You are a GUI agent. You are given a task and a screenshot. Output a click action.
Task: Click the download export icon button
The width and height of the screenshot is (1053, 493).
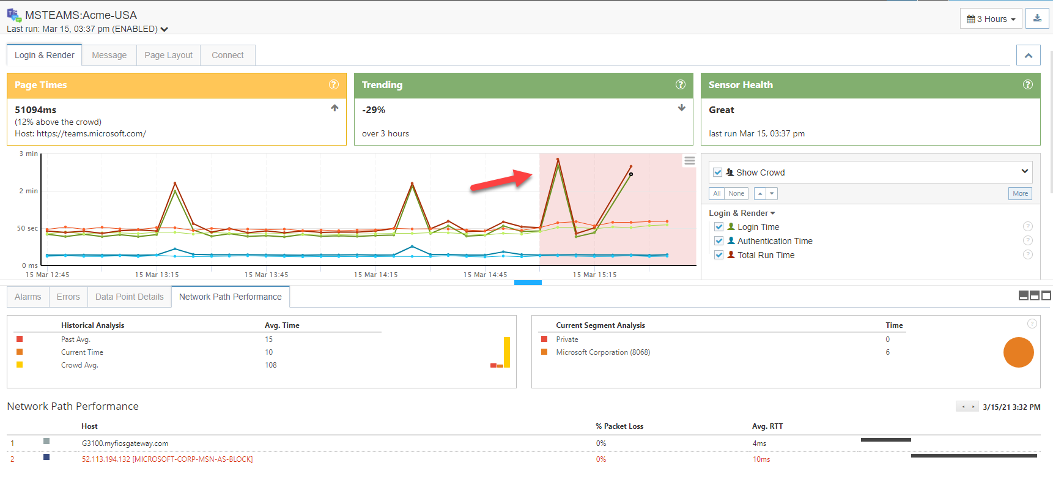tap(1037, 18)
